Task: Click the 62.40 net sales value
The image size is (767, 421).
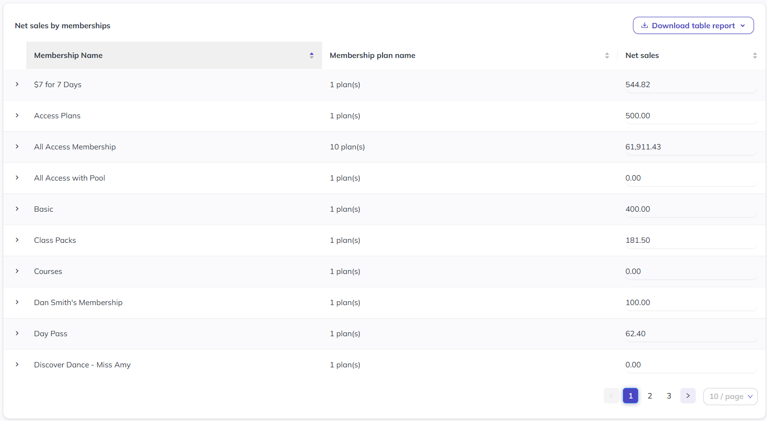Action: coord(635,333)
